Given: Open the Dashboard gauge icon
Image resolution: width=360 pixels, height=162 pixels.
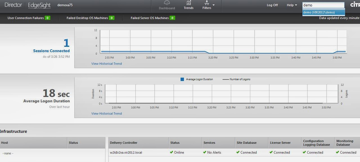Looking at the screenshot, I should tap(167, 3).
